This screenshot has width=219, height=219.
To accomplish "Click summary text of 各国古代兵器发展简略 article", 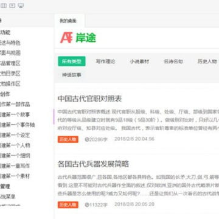I will tap(138, 186).
